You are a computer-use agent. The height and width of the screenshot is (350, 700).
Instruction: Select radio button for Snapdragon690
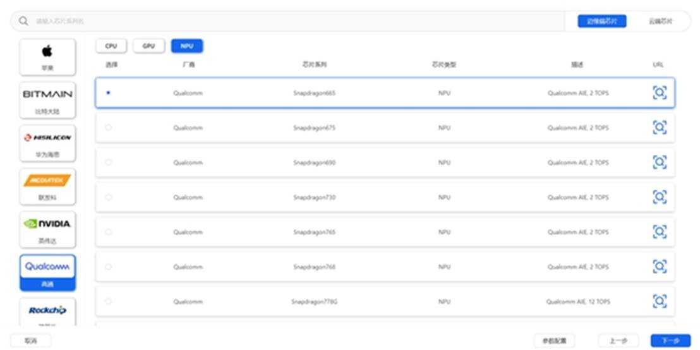pyautogui.click(x=109, y=162)
